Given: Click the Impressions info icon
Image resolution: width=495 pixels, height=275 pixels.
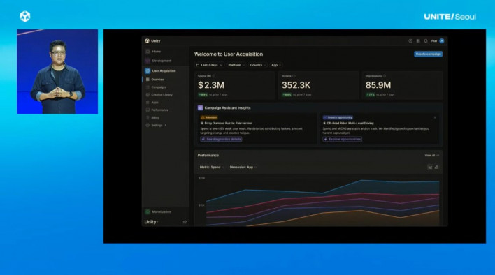Looking at the screenshot, I should point(385,76).
